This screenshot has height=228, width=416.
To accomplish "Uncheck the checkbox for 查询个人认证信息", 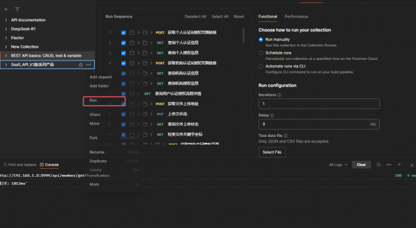I will [124, 43].
